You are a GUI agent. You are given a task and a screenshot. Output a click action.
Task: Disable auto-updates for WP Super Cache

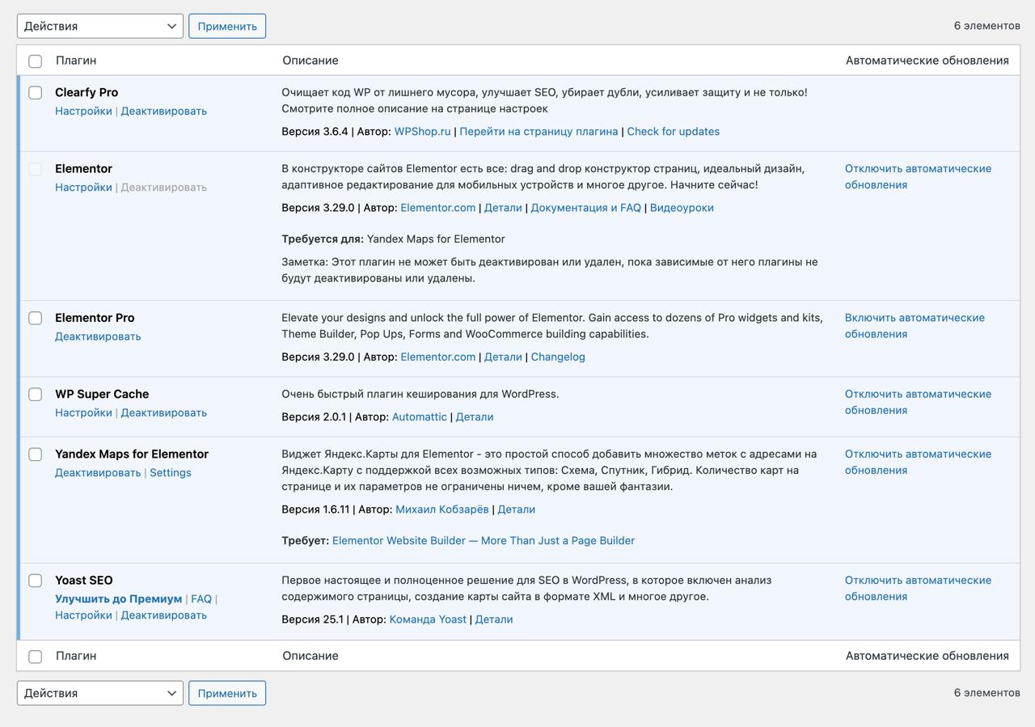pyautogui.click(x=918, y=402)
